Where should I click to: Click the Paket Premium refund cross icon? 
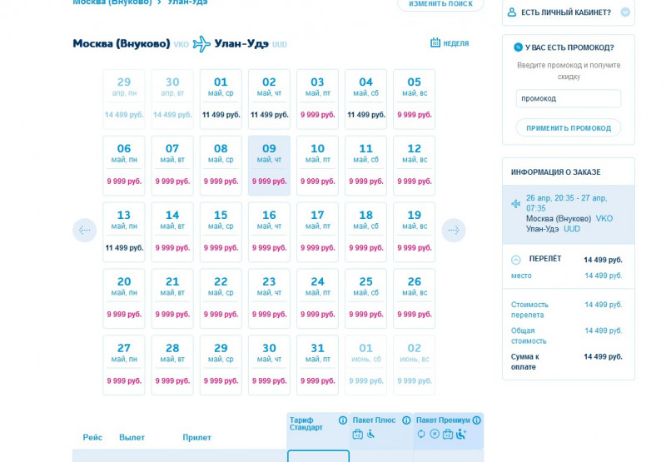[435, 434]
